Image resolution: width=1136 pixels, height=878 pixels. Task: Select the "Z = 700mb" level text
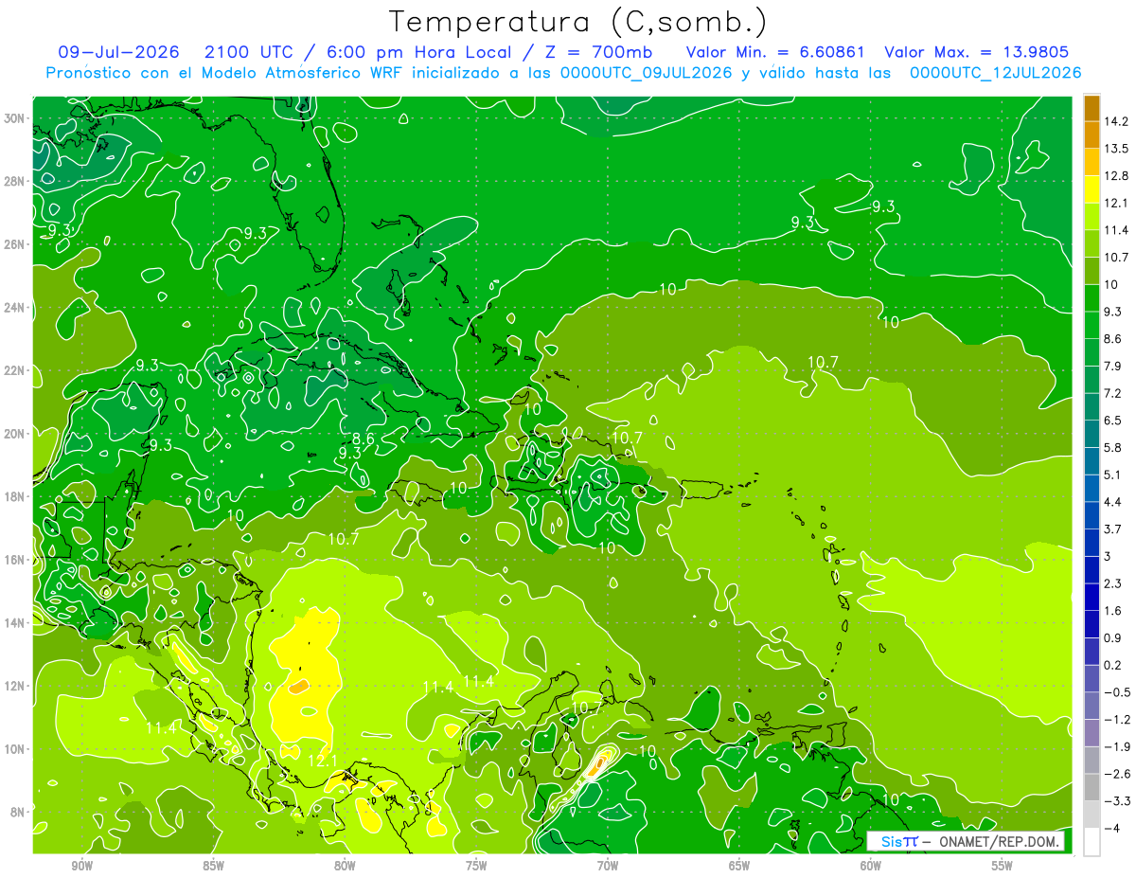coord(597,52)
